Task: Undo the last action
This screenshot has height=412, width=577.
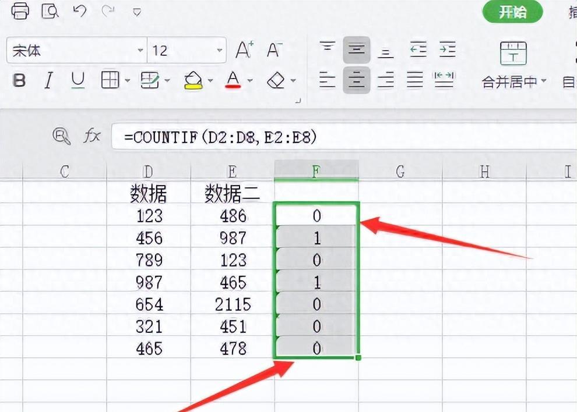Action: point(79,11)
